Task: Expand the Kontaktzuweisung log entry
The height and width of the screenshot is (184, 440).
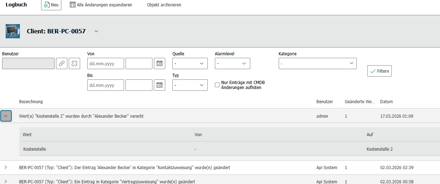Action: 6,167
